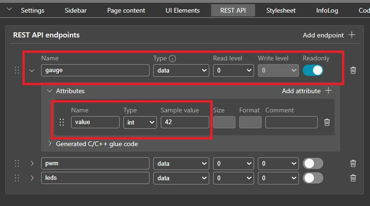Enable the Readonly toggle for pwm
The width and height of the screenshot is (370, 206).
pos(313,163)
